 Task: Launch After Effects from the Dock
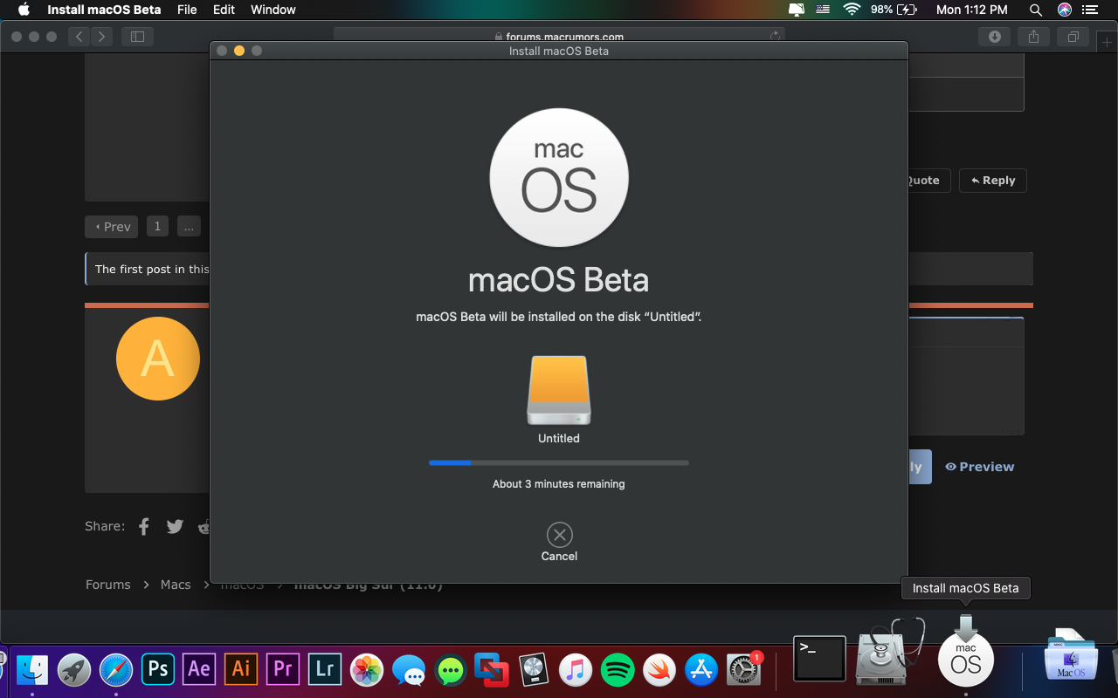tap(200, 669)
